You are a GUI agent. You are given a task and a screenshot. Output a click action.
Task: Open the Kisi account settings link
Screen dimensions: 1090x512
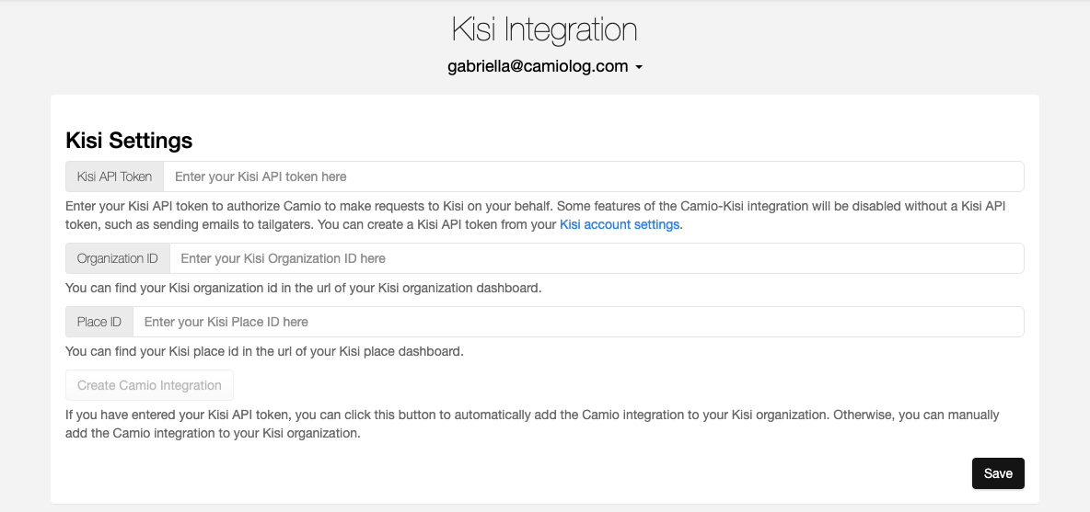(620, 224)
